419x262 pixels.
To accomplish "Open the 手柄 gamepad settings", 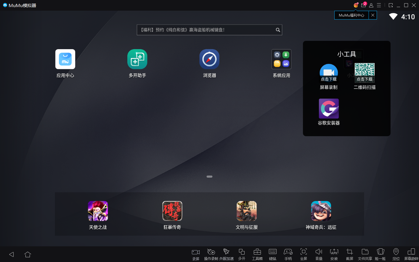I will tap(288, 254).
